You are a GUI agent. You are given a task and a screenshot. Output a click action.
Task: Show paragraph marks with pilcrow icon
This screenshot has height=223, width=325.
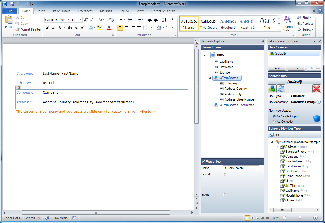[x=173, y=20]
